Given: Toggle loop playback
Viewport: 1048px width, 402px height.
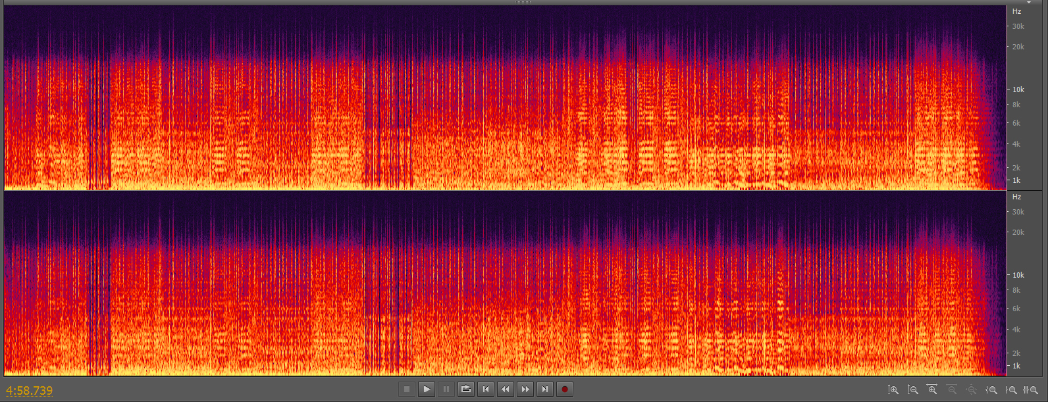Looking at the screenshot, I should (x=466, y=389).
